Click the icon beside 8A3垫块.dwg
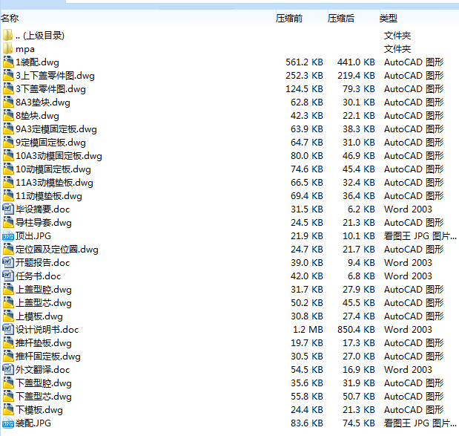Image resolution: width=459 pixels, height=436 pixels. click(x=8, y=102)
